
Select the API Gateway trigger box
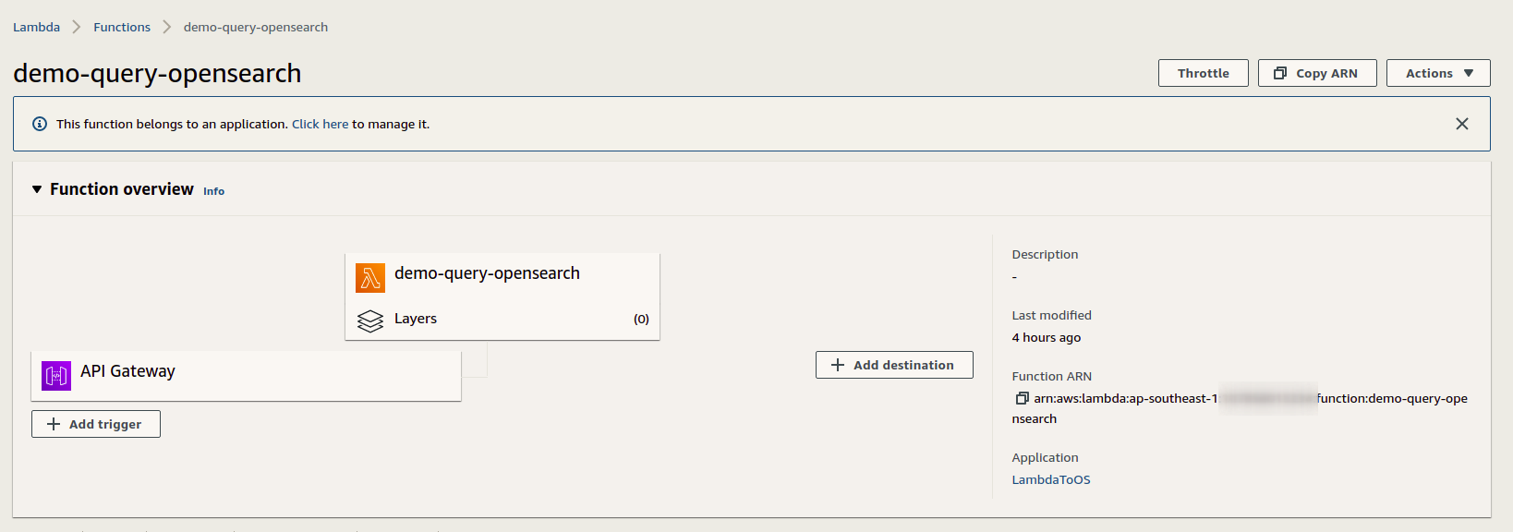point(247,376)
